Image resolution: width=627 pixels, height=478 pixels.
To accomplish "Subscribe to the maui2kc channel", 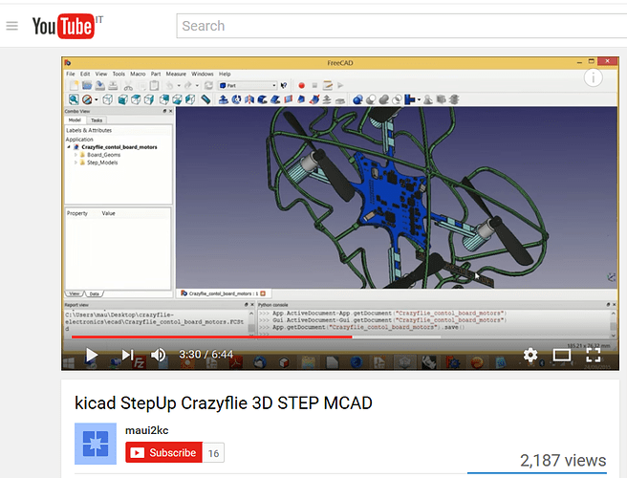I will 164,452.
